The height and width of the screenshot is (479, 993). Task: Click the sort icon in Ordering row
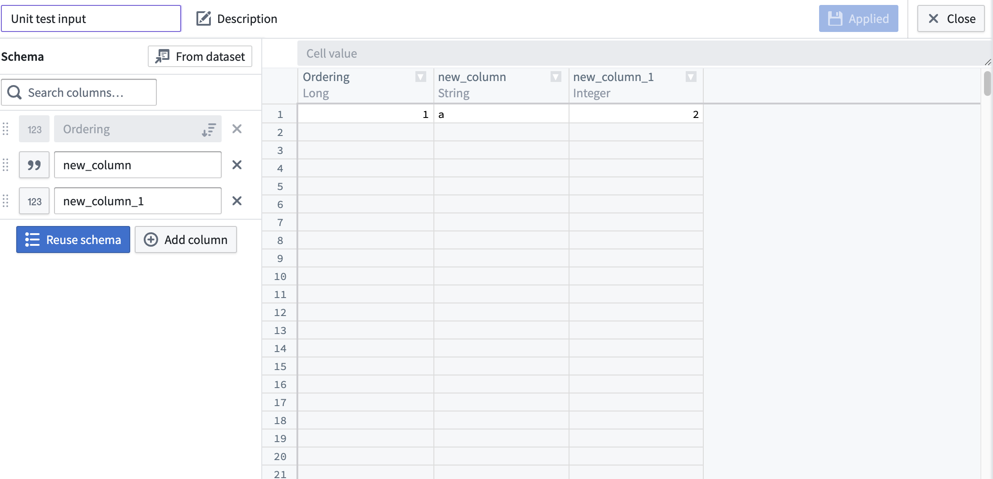209,130
